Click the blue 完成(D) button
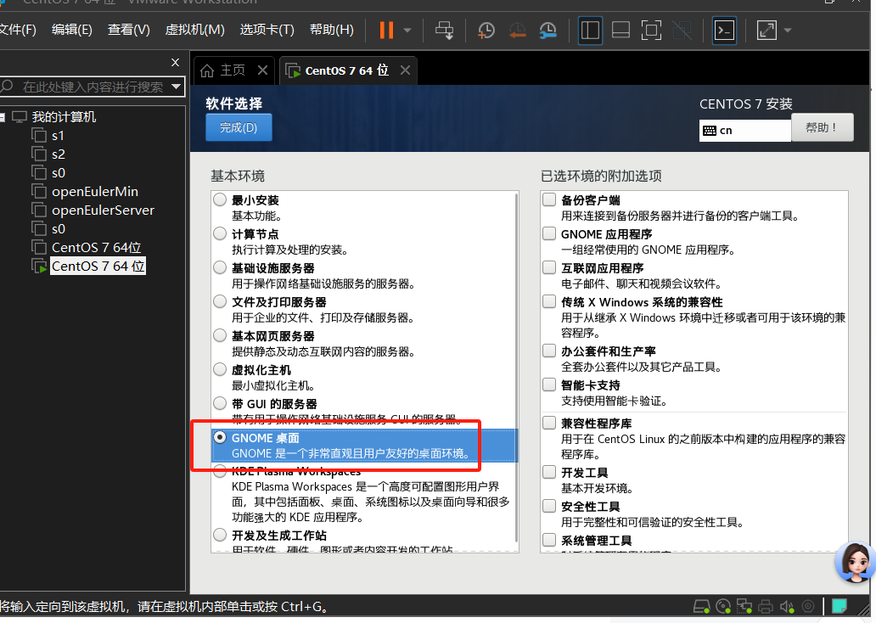 (x=239, y=127)
